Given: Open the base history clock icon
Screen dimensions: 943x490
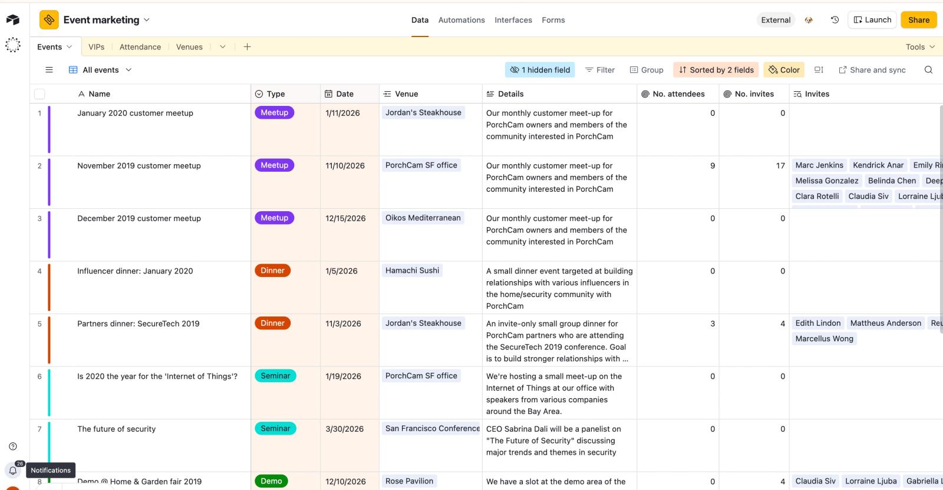Looking at the screenshot, I should coord(835,20).
